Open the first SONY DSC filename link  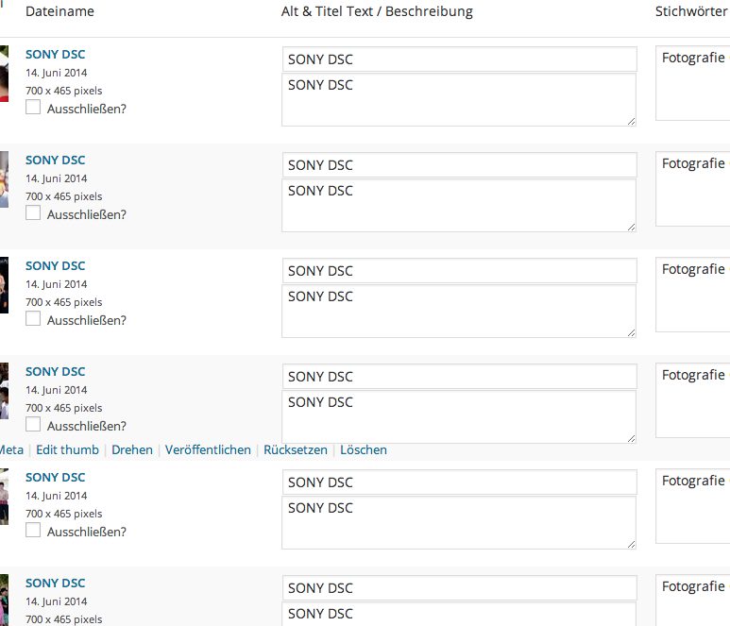[55, 55]
